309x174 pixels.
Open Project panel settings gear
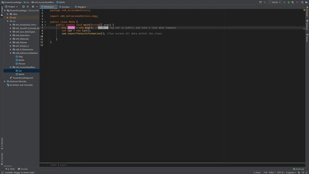[33, 7]
